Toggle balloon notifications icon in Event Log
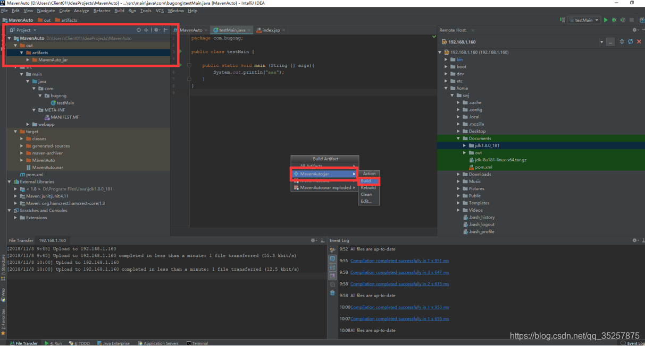This screenshot has width=645, height=346. coord(332,258)
